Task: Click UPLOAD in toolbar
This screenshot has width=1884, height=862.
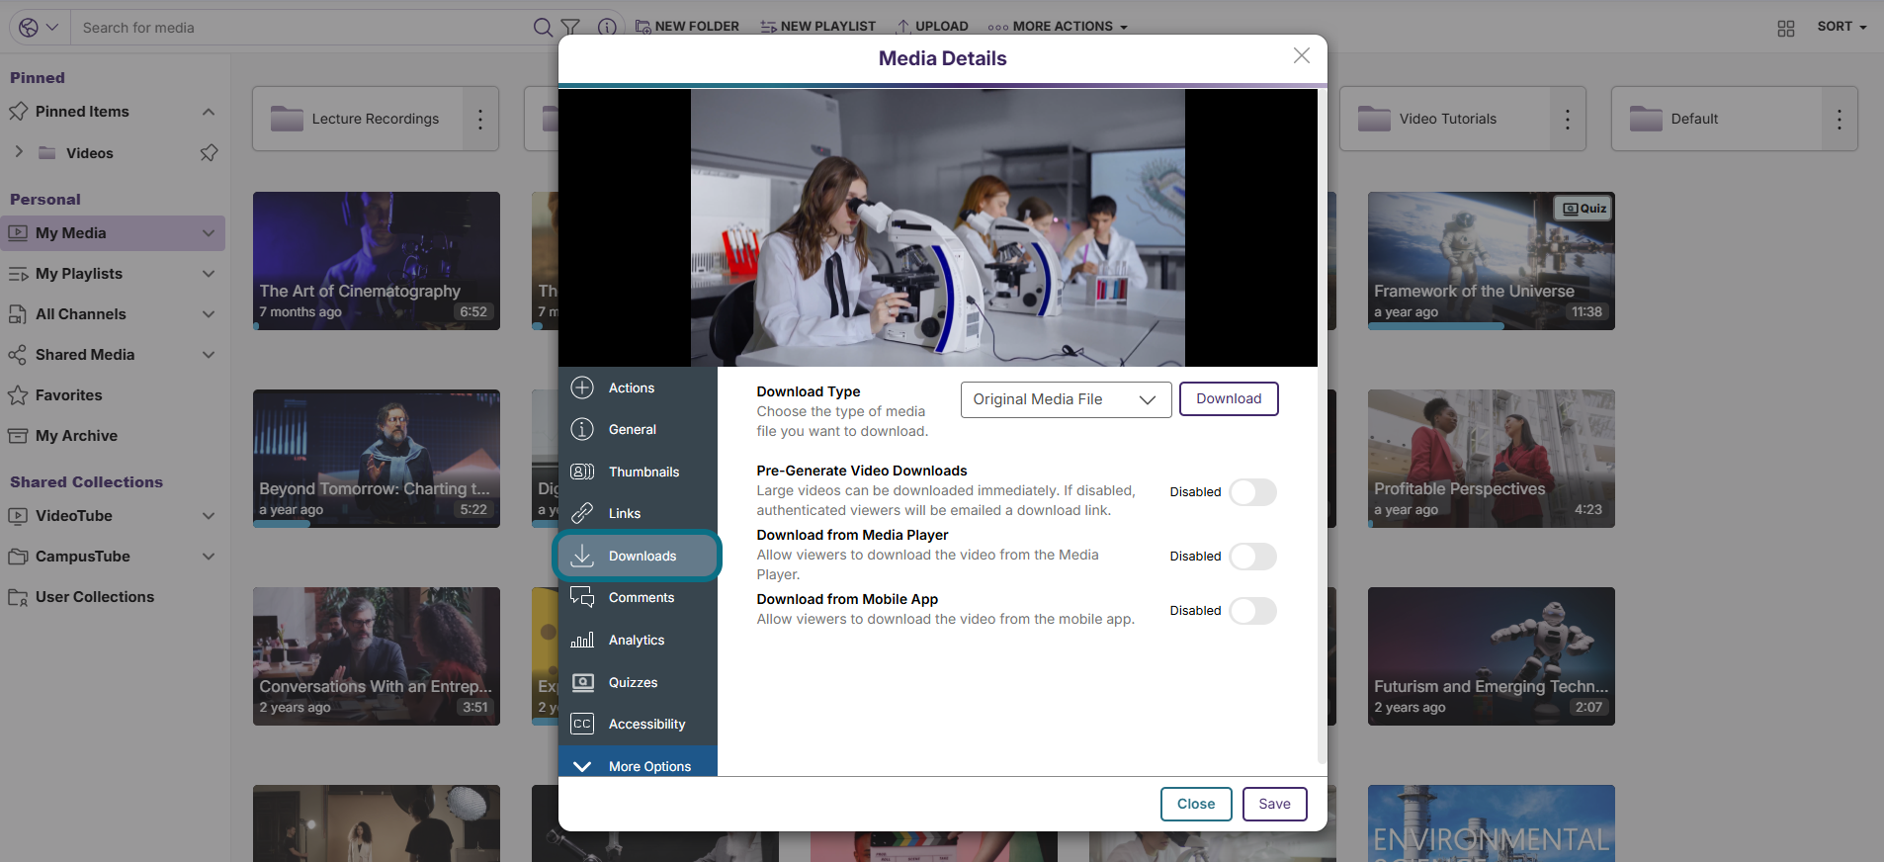Action: pos(932,27)
